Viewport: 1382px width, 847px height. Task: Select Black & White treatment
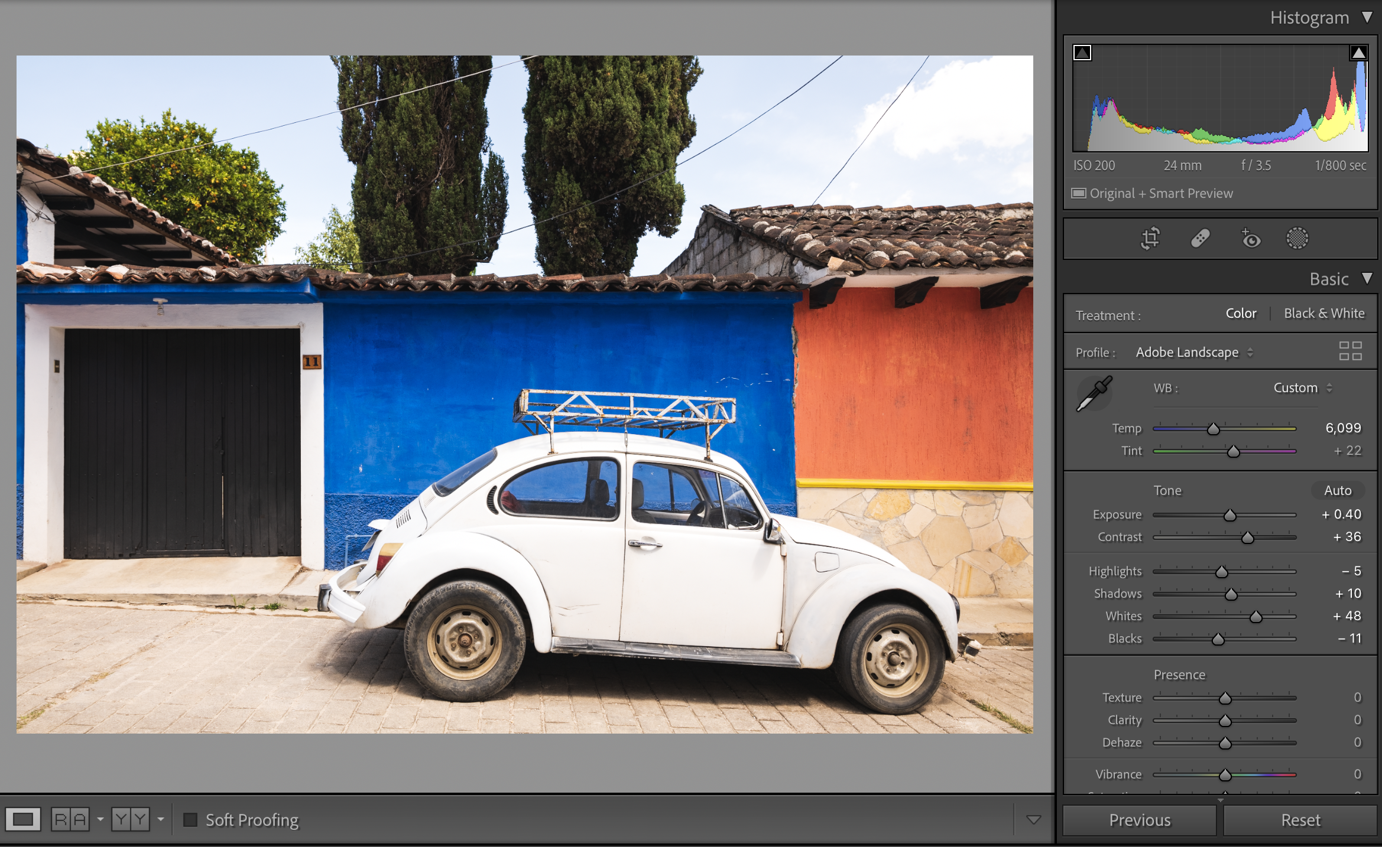pyautogui.click(x=1324, y=314)
